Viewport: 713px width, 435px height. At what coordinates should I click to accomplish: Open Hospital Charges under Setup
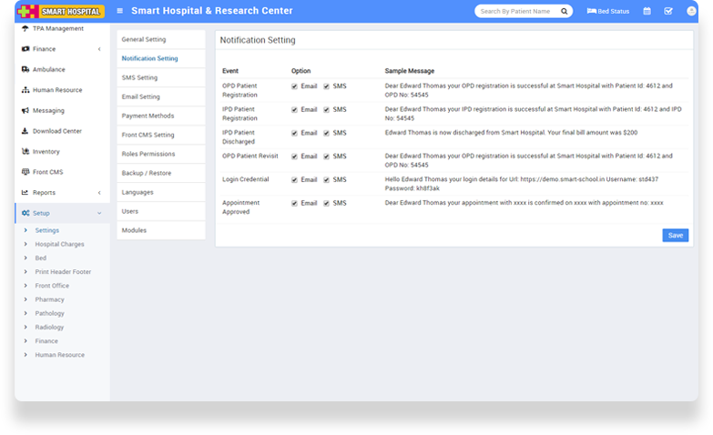tap(59, 244)
